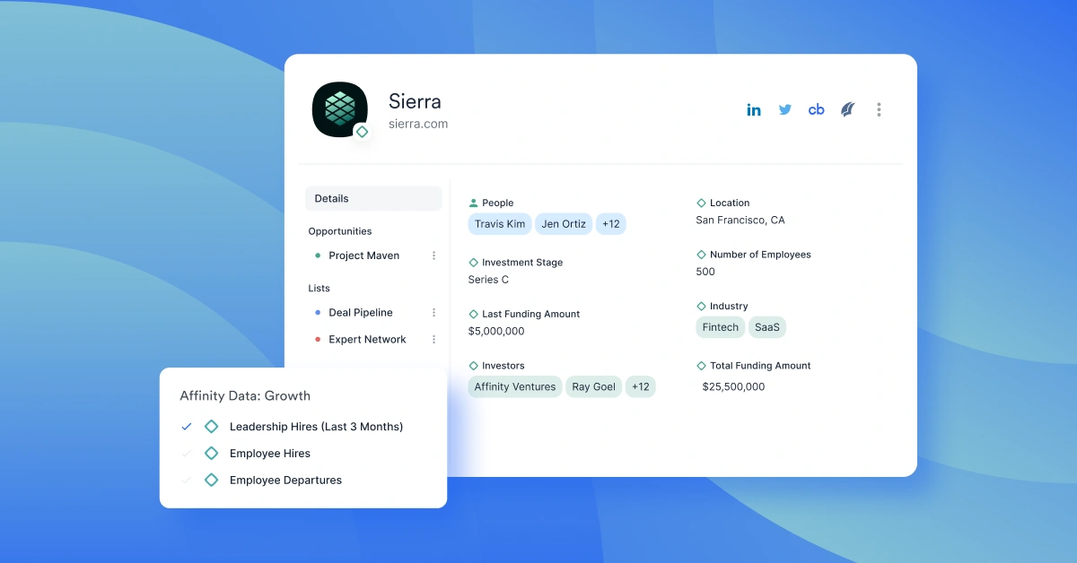Click the diamond badge on Sierra logo
The width and height of the screenshot is (1077, 563).
coord(362,132)
